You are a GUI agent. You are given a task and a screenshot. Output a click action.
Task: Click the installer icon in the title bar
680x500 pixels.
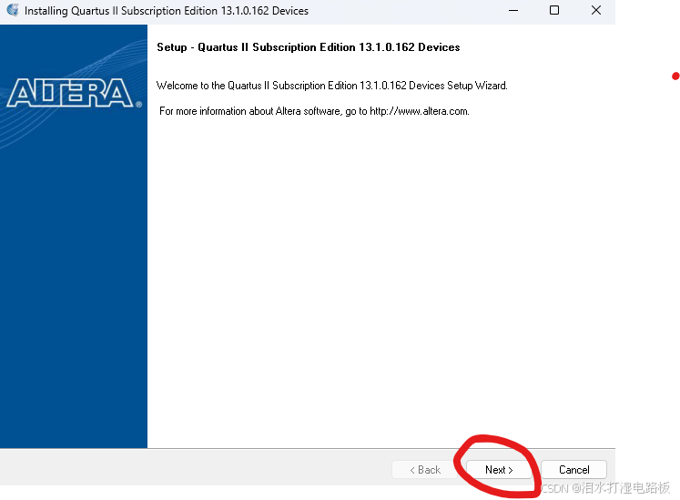[13, 10]
